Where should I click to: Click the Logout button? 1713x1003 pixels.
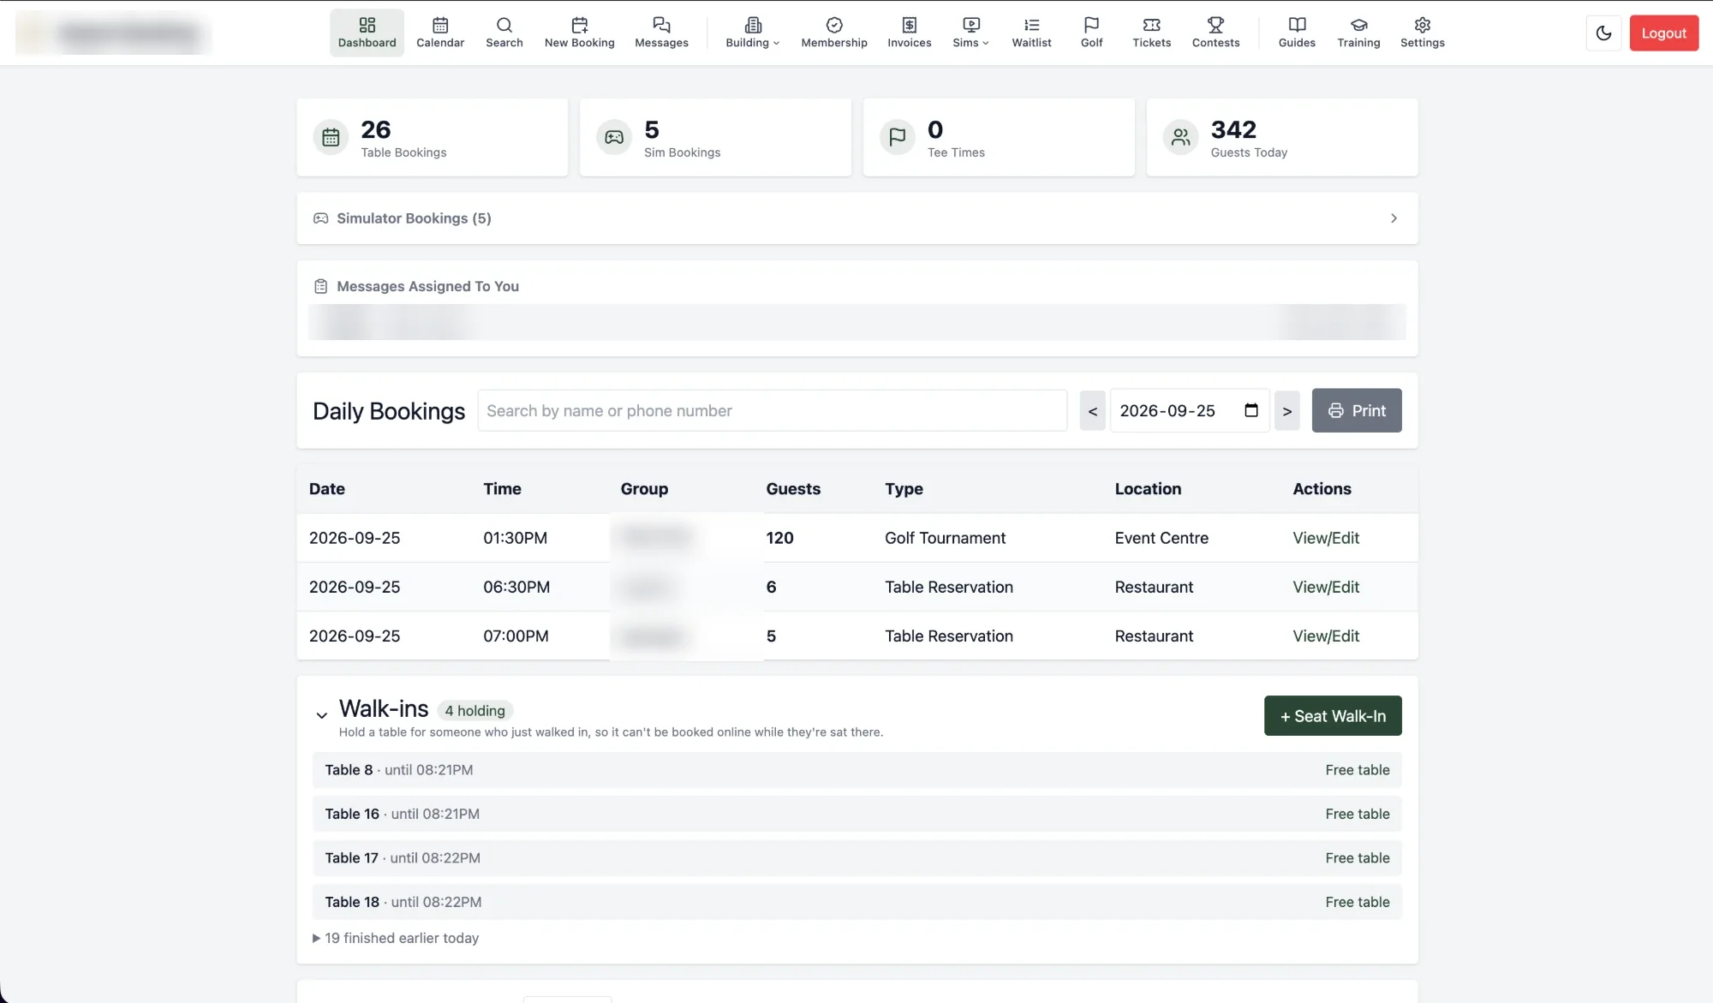click(1663, 33)
